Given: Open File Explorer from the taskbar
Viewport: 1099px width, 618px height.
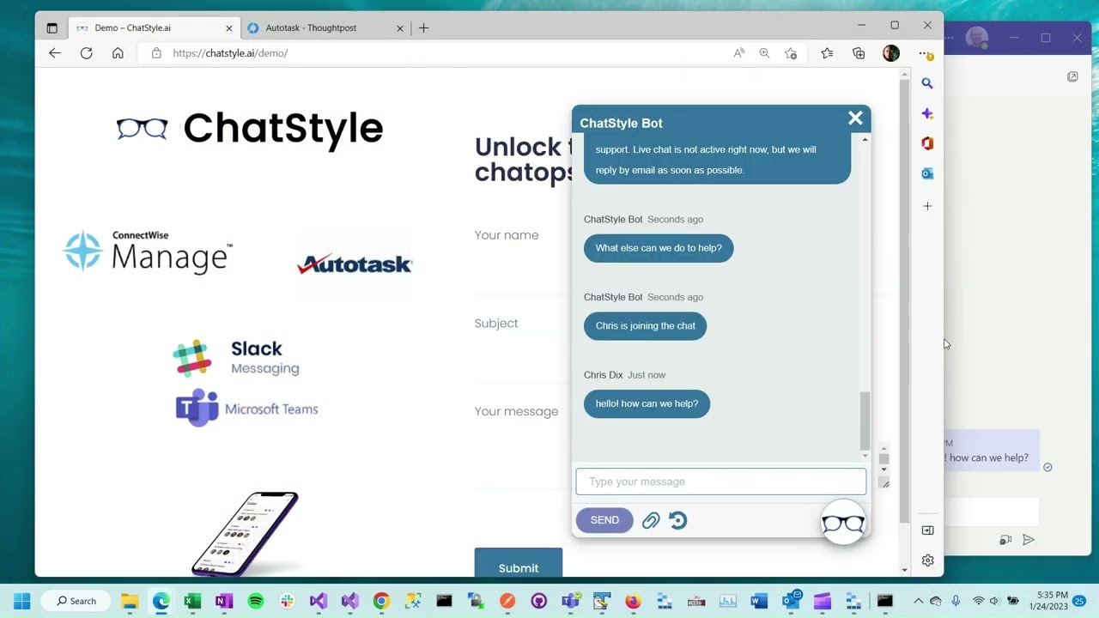Looking at the screenshot, I should 130,601.
